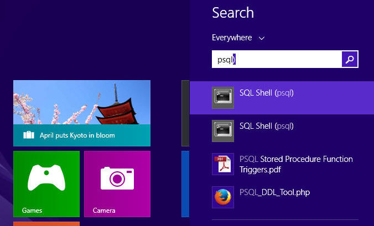The image size is (374, 226).
Task: Expand the search scope chevron next to Everywhere
Action: [x=262, y=38]
